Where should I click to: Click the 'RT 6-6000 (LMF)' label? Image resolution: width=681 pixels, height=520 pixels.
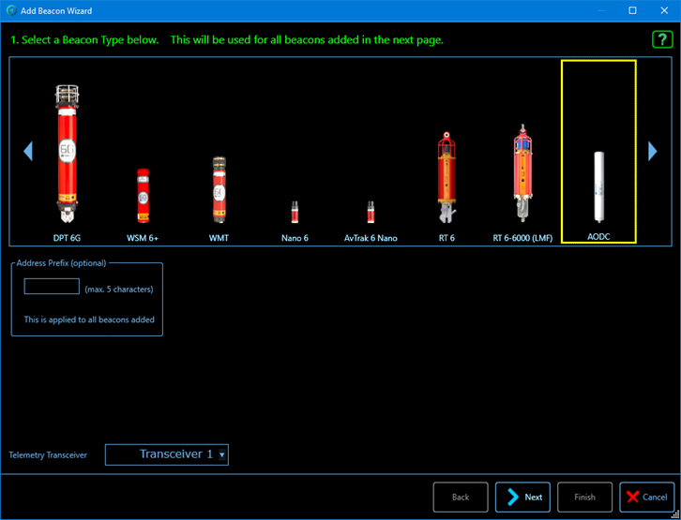(522, 238)
